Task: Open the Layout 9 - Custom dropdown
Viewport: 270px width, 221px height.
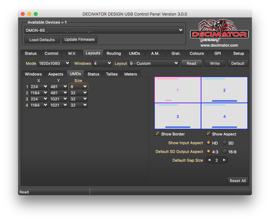Action: pos(153,63)
